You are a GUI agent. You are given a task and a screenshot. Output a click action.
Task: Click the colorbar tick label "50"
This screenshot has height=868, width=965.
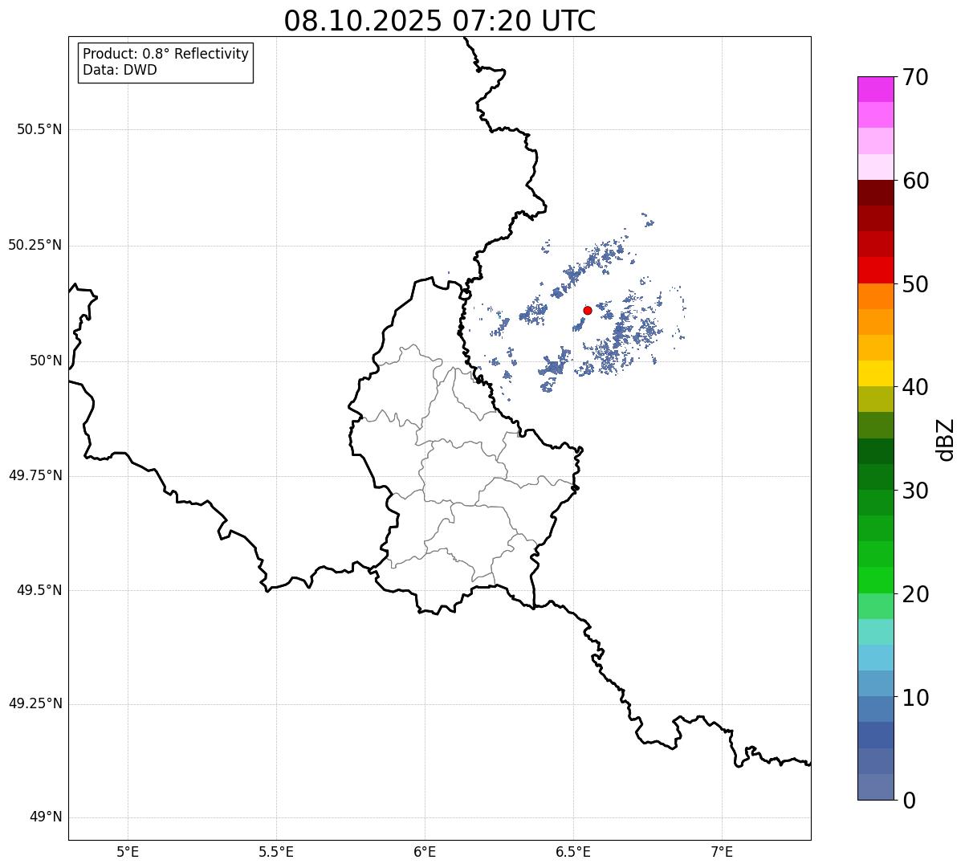(x=915, y=284)
